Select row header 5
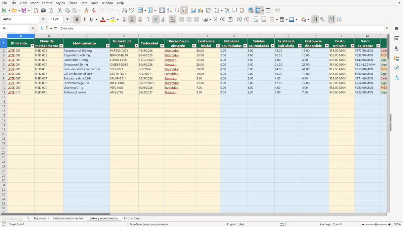Image resolution: width=403 pixels, height=227 pixels. pos(4,65)
